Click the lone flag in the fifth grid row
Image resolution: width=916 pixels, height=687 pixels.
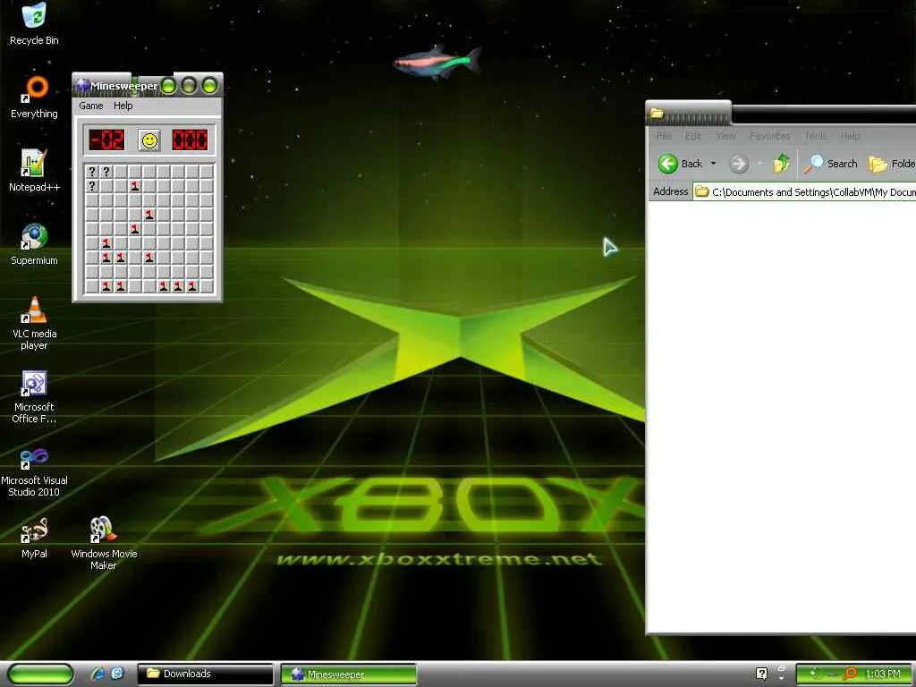[135, 229]
